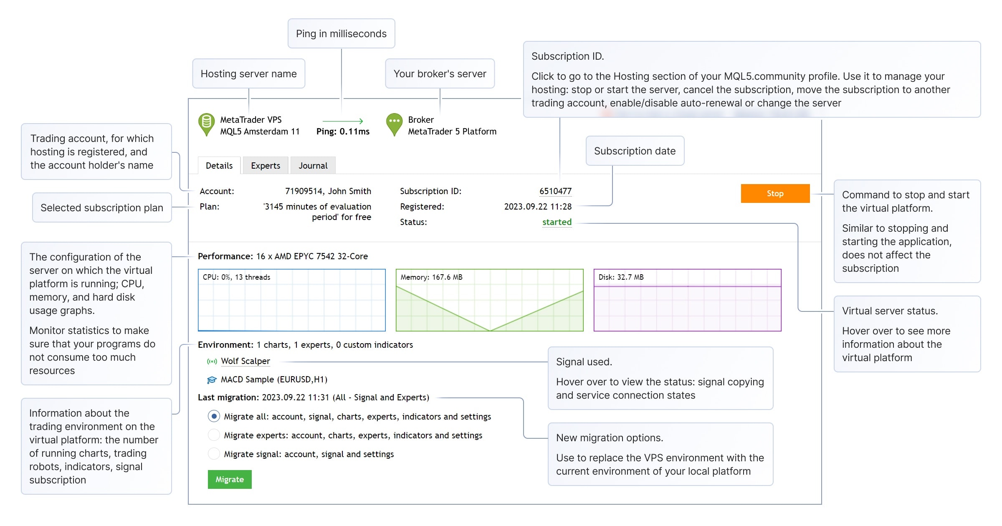Click the signal icon beside Wolf Scalper

pos(211,361)
